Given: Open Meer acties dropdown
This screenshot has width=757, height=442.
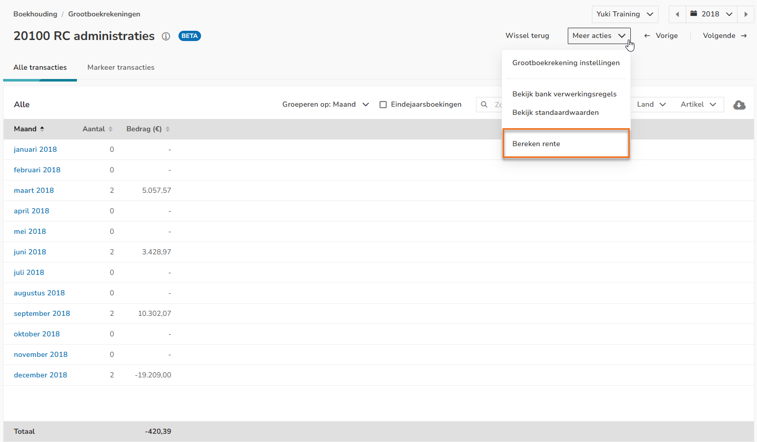Looking at the screenshot, I should coord(599,36).
